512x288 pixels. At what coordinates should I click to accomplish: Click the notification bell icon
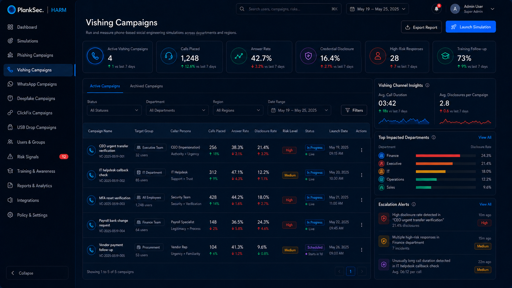436,9
